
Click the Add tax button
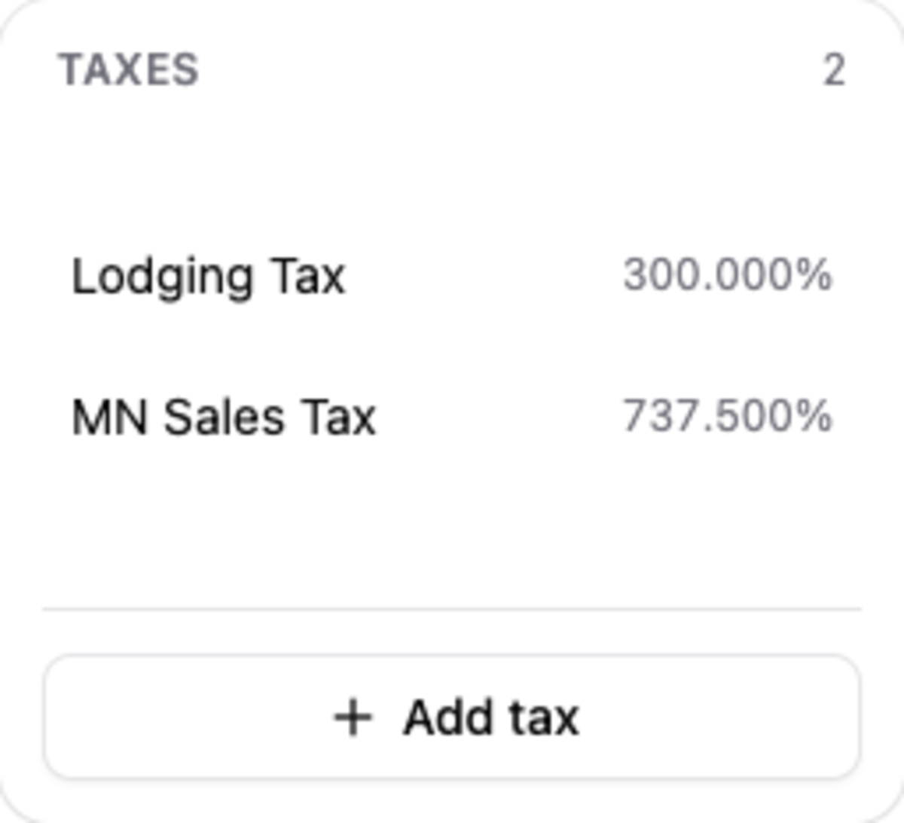[452, 717]
